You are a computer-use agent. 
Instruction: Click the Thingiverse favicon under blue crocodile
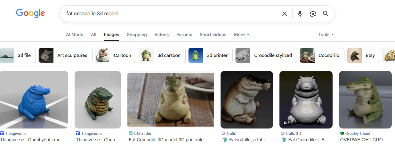tap(2, 134)
